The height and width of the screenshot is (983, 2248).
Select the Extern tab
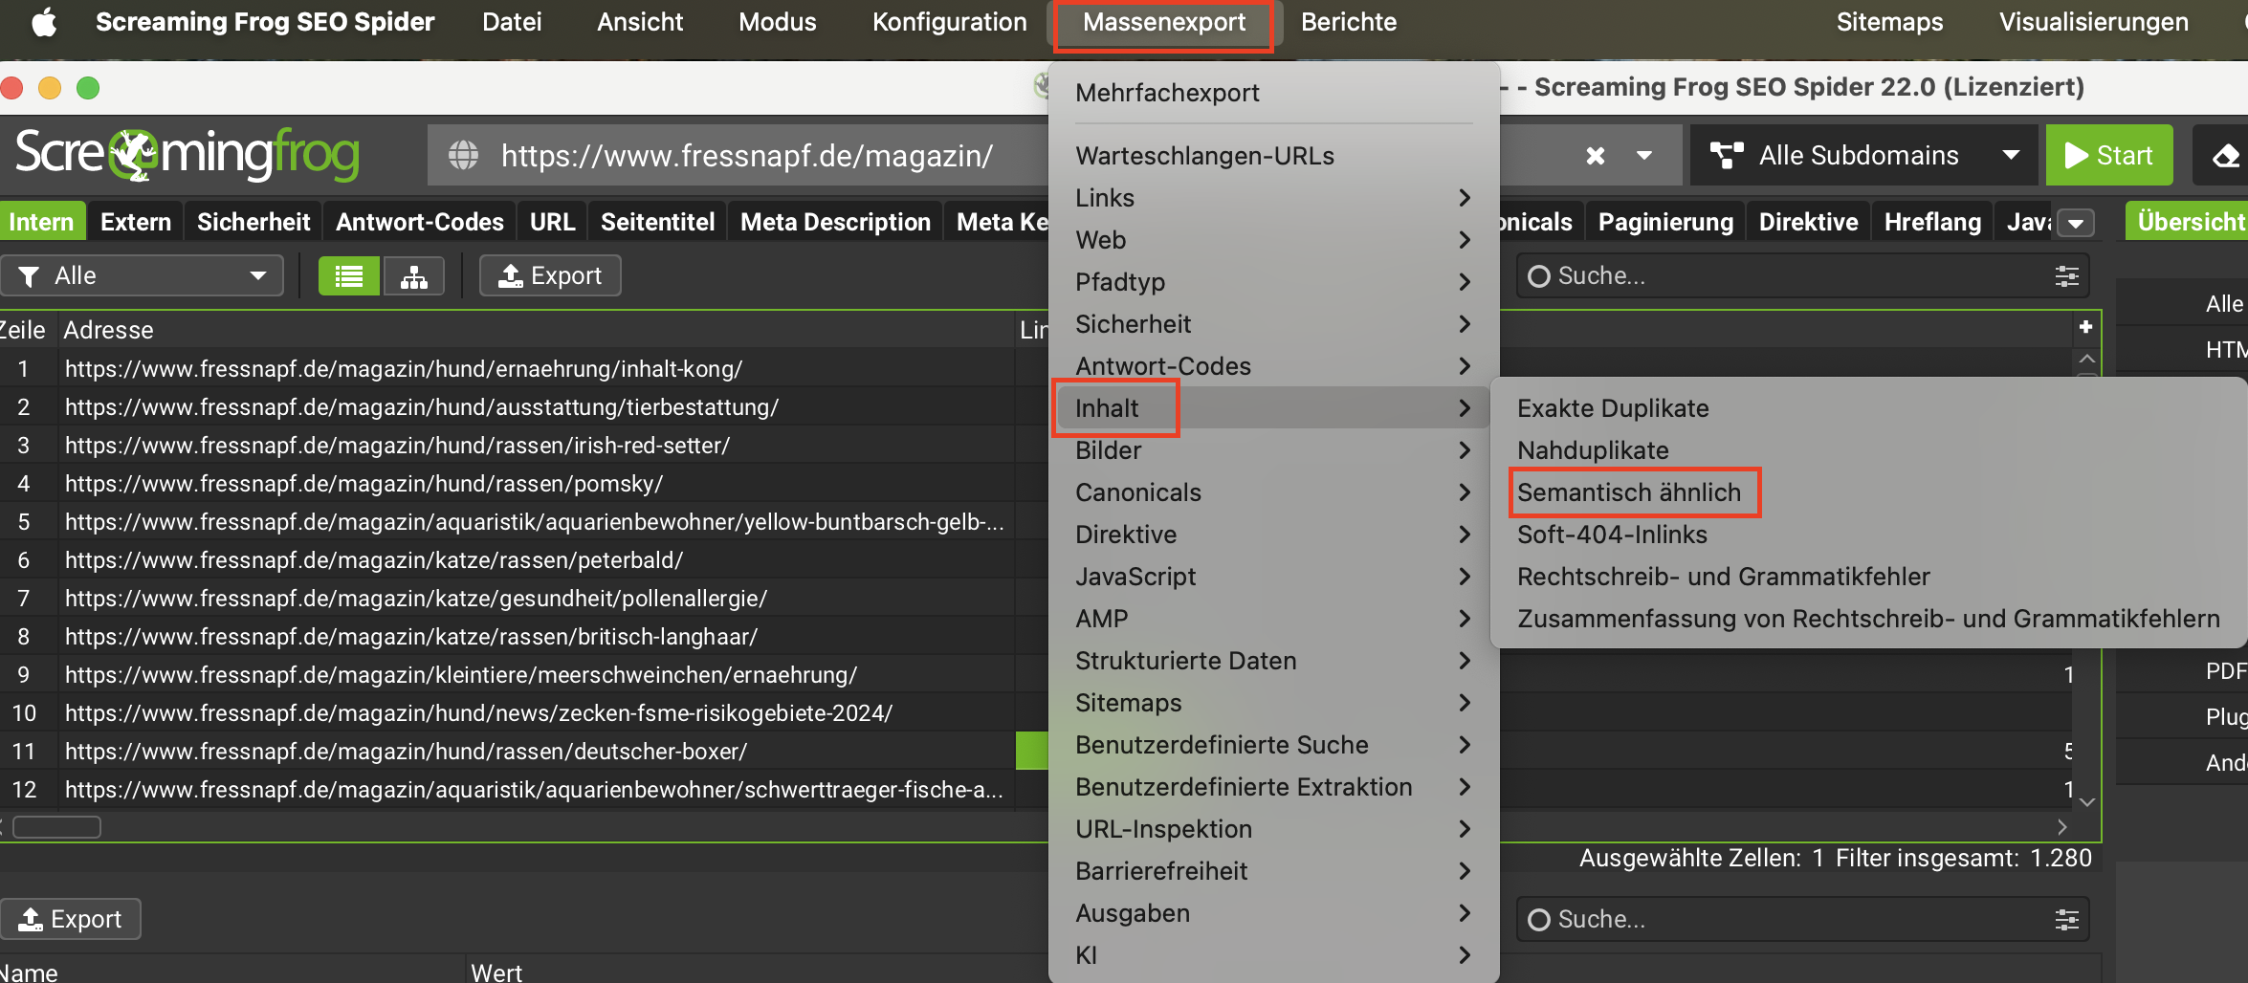[x=136, y=222]
